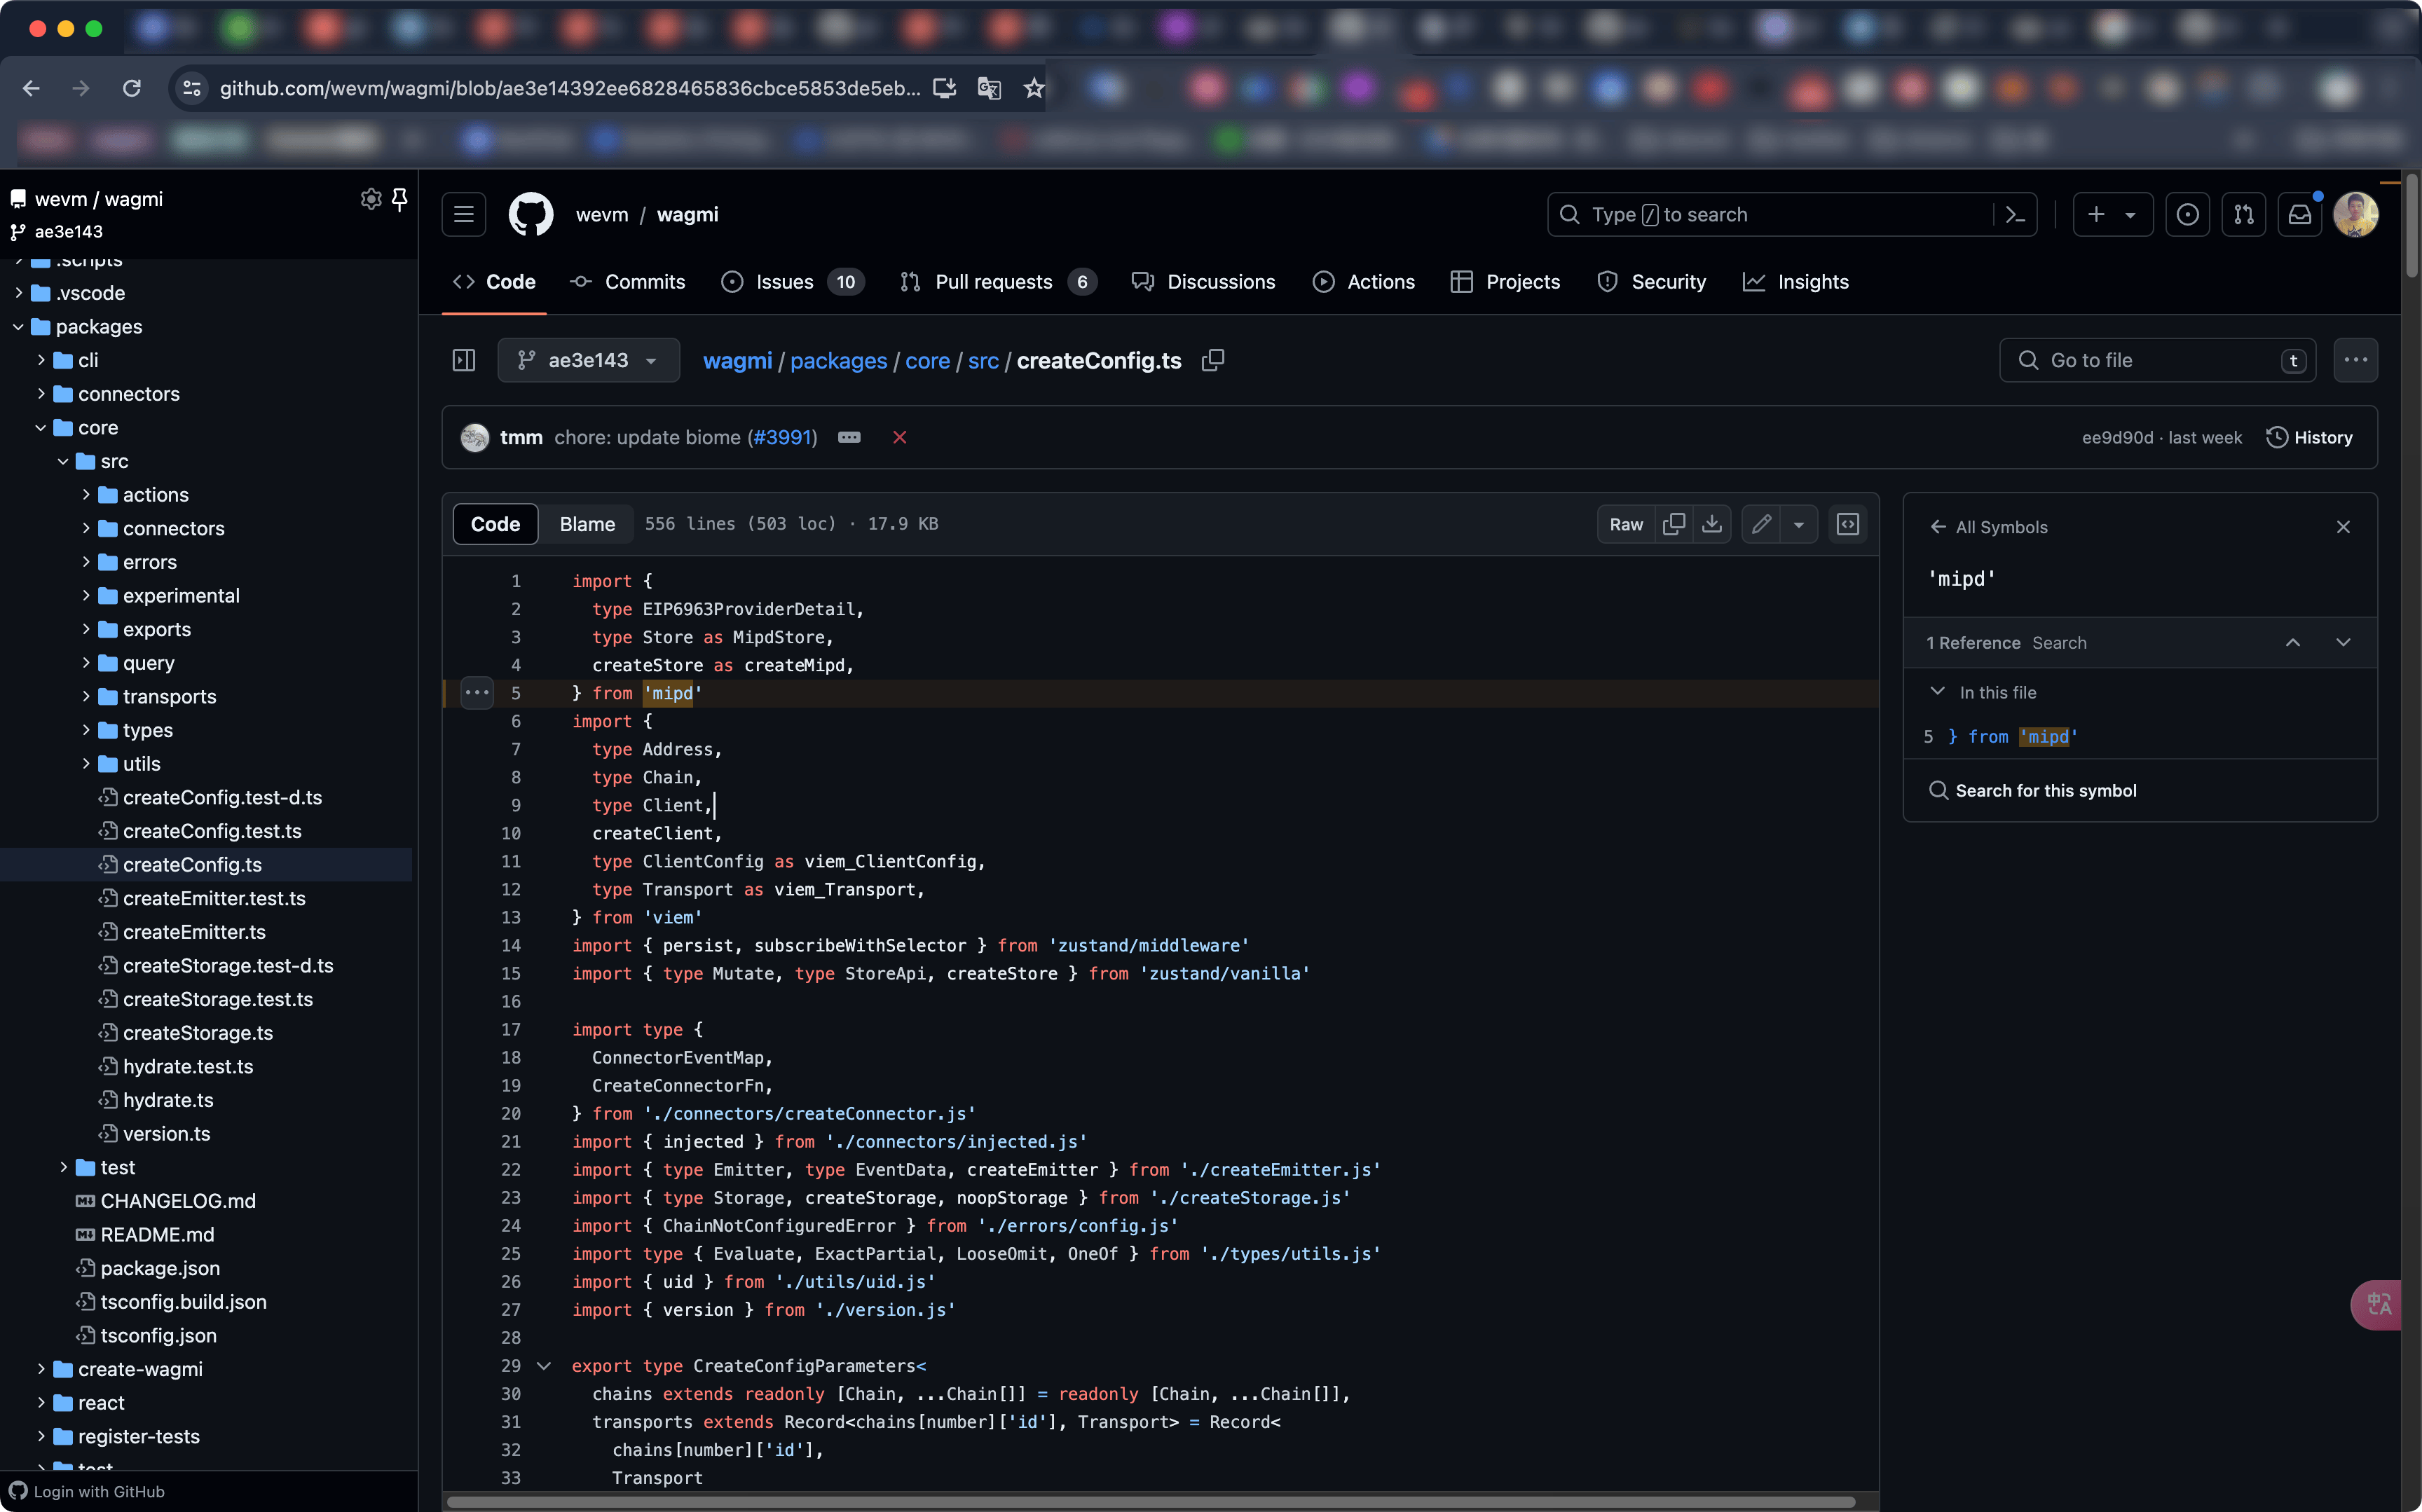Bookmark this page with the star
This screenshot has width=2422, height=1512.
[1033, 88]
